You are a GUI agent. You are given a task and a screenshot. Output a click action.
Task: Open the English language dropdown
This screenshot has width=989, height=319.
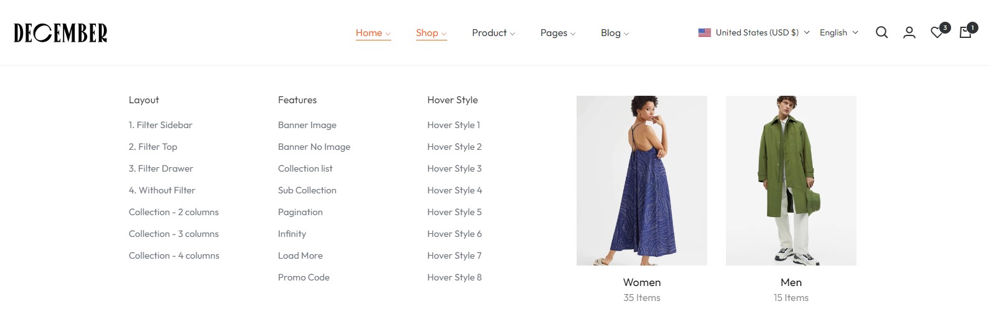[838, 32]
